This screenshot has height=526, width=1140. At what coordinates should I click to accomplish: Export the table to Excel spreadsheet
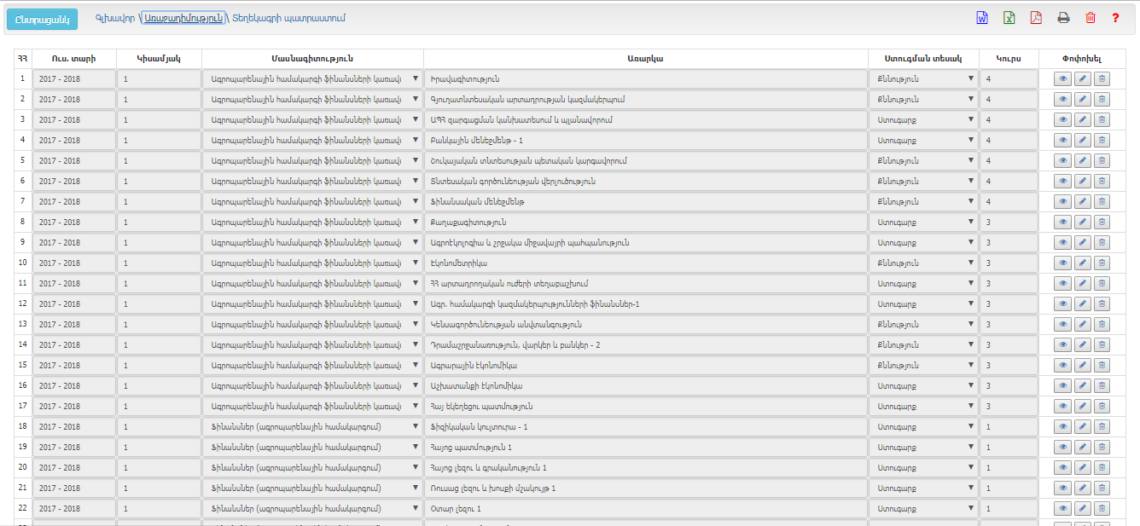(1009, 18)
